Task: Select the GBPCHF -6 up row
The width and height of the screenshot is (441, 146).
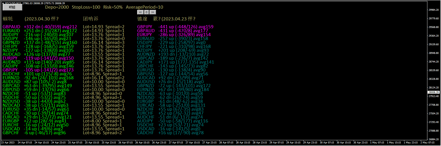Action: 34,133
